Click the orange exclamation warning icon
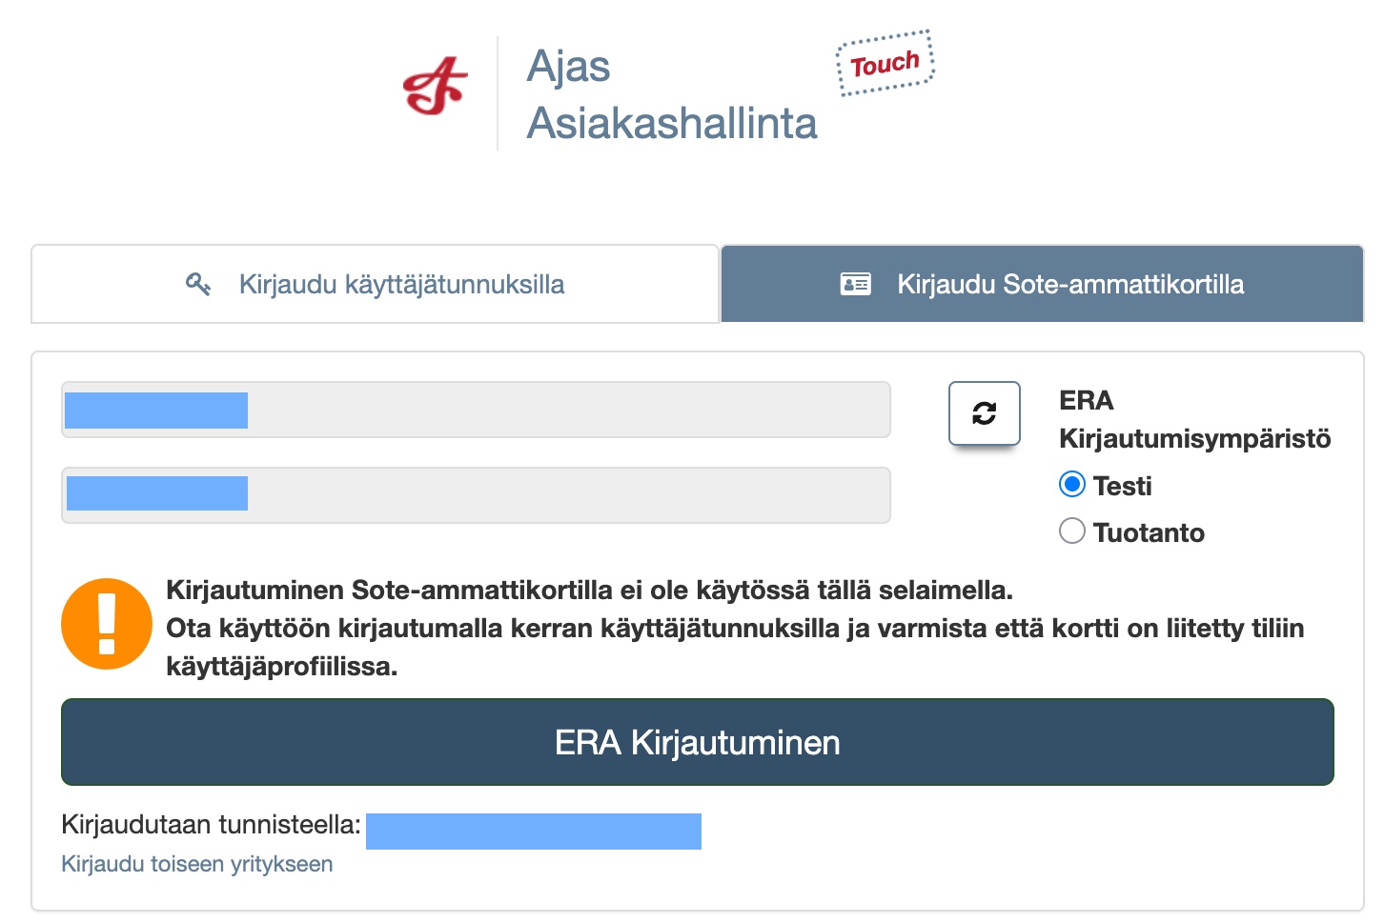The width and height of the screenshot is (1384, 922). (107, 624)
